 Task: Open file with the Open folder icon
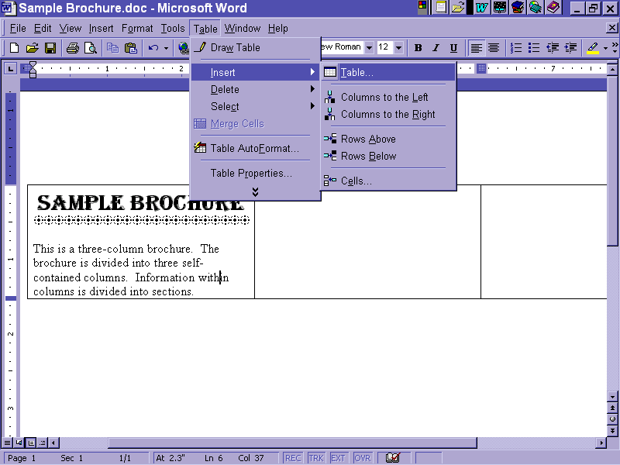tap(32, 48)
